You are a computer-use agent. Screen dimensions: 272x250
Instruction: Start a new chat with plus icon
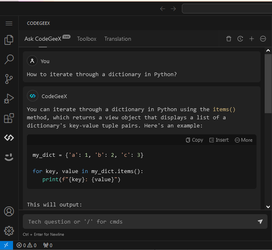click(x=252, y=39)
